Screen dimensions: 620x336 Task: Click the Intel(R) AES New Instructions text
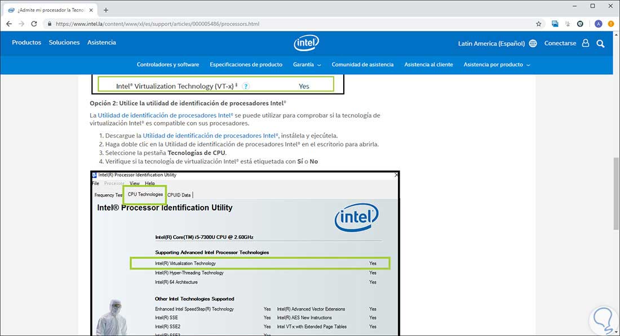(304, 317)
